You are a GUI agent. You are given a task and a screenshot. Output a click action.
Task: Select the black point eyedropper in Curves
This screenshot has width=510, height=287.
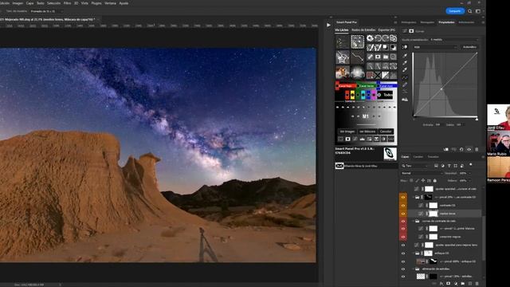pyautogui.click(x=405, y=56)
